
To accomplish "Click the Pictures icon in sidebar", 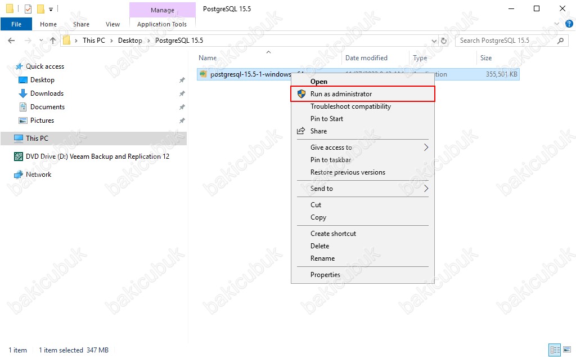I will 22,121.
